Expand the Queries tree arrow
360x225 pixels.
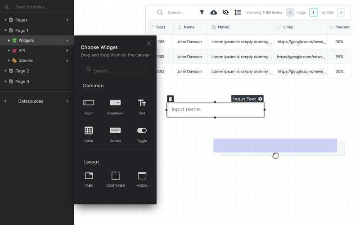click(9, 60)
